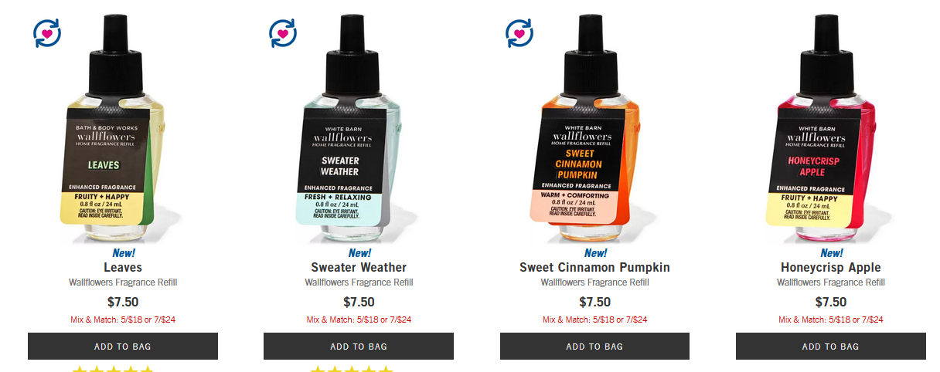Add Sweater Weather refill to bag

click(359, 347)
